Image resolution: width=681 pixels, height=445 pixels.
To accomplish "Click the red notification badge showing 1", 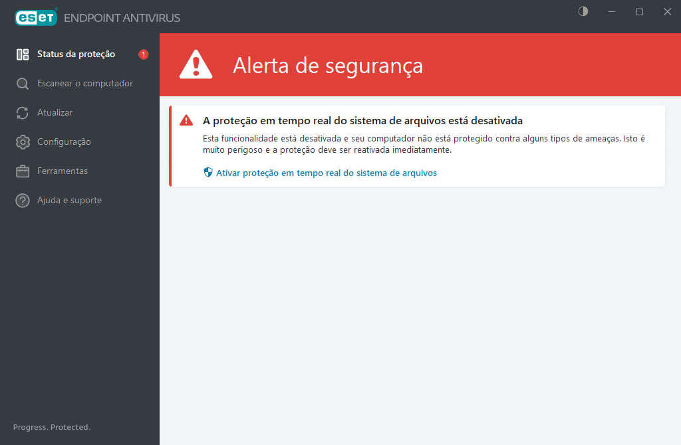I will (x=143, y=54).
